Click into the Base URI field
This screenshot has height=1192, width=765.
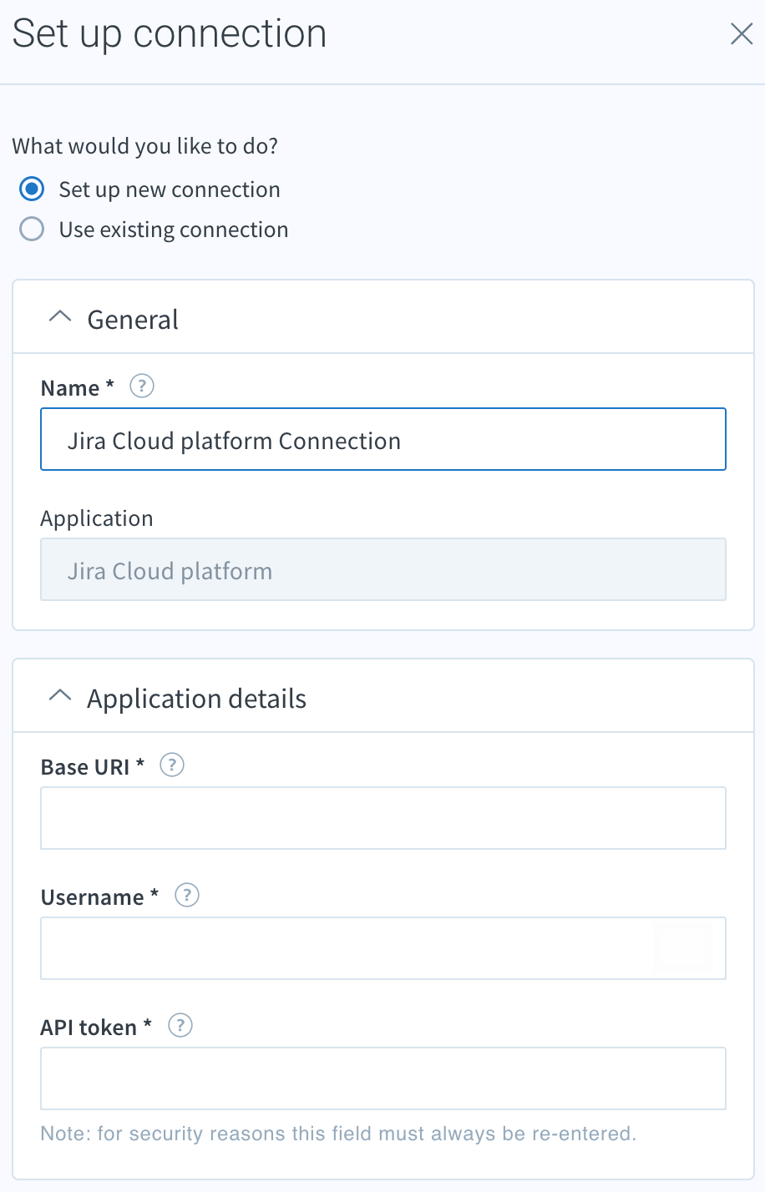[383, 818]
